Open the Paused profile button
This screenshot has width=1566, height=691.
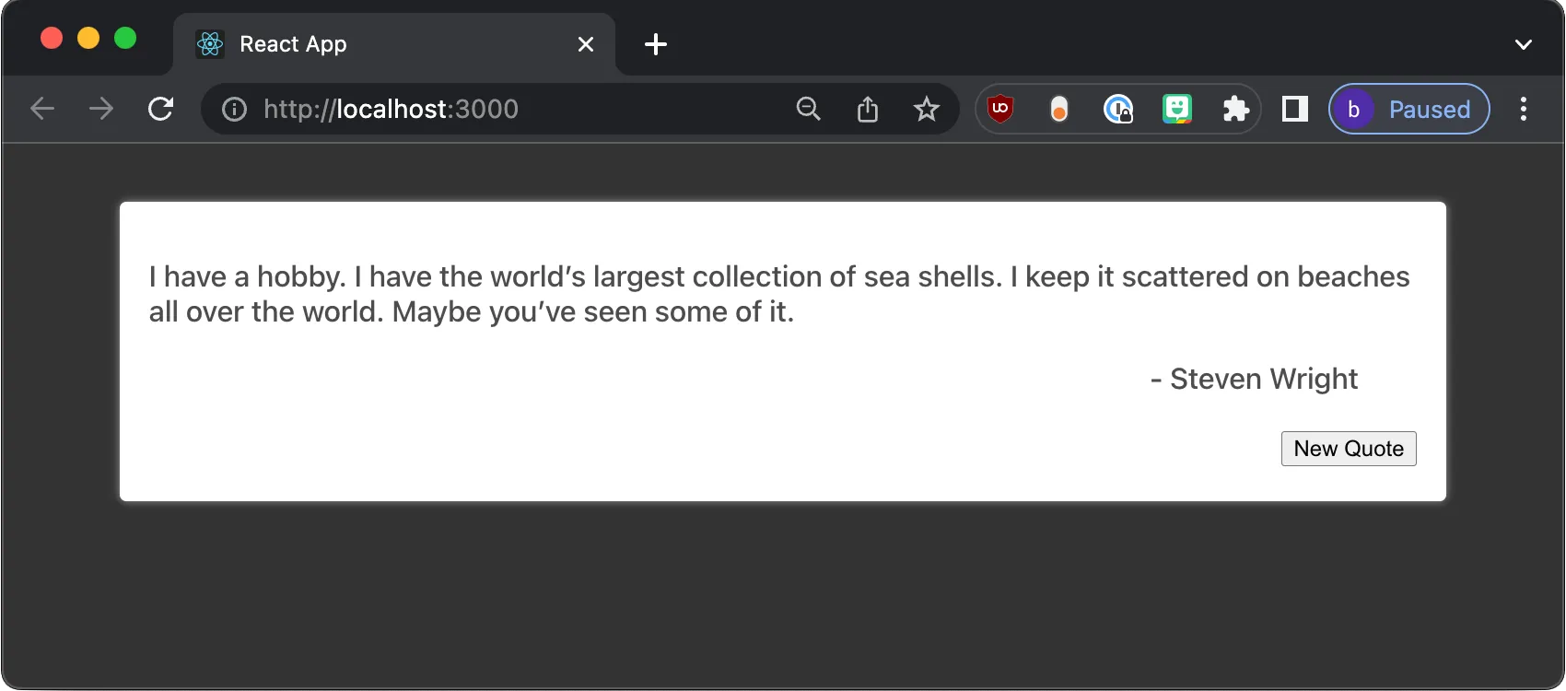tap(1408, 109)
